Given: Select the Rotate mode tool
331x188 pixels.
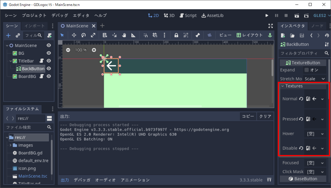Looking at the screenshot, I should click(83, 35).
